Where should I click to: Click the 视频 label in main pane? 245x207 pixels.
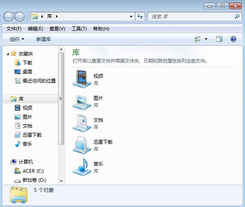98,76
